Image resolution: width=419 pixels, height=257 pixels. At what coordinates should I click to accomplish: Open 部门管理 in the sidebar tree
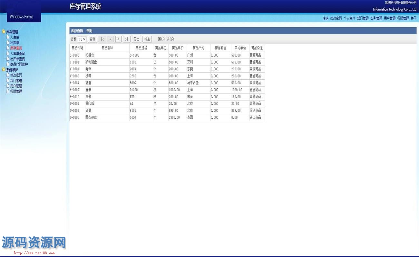[16, 81]
